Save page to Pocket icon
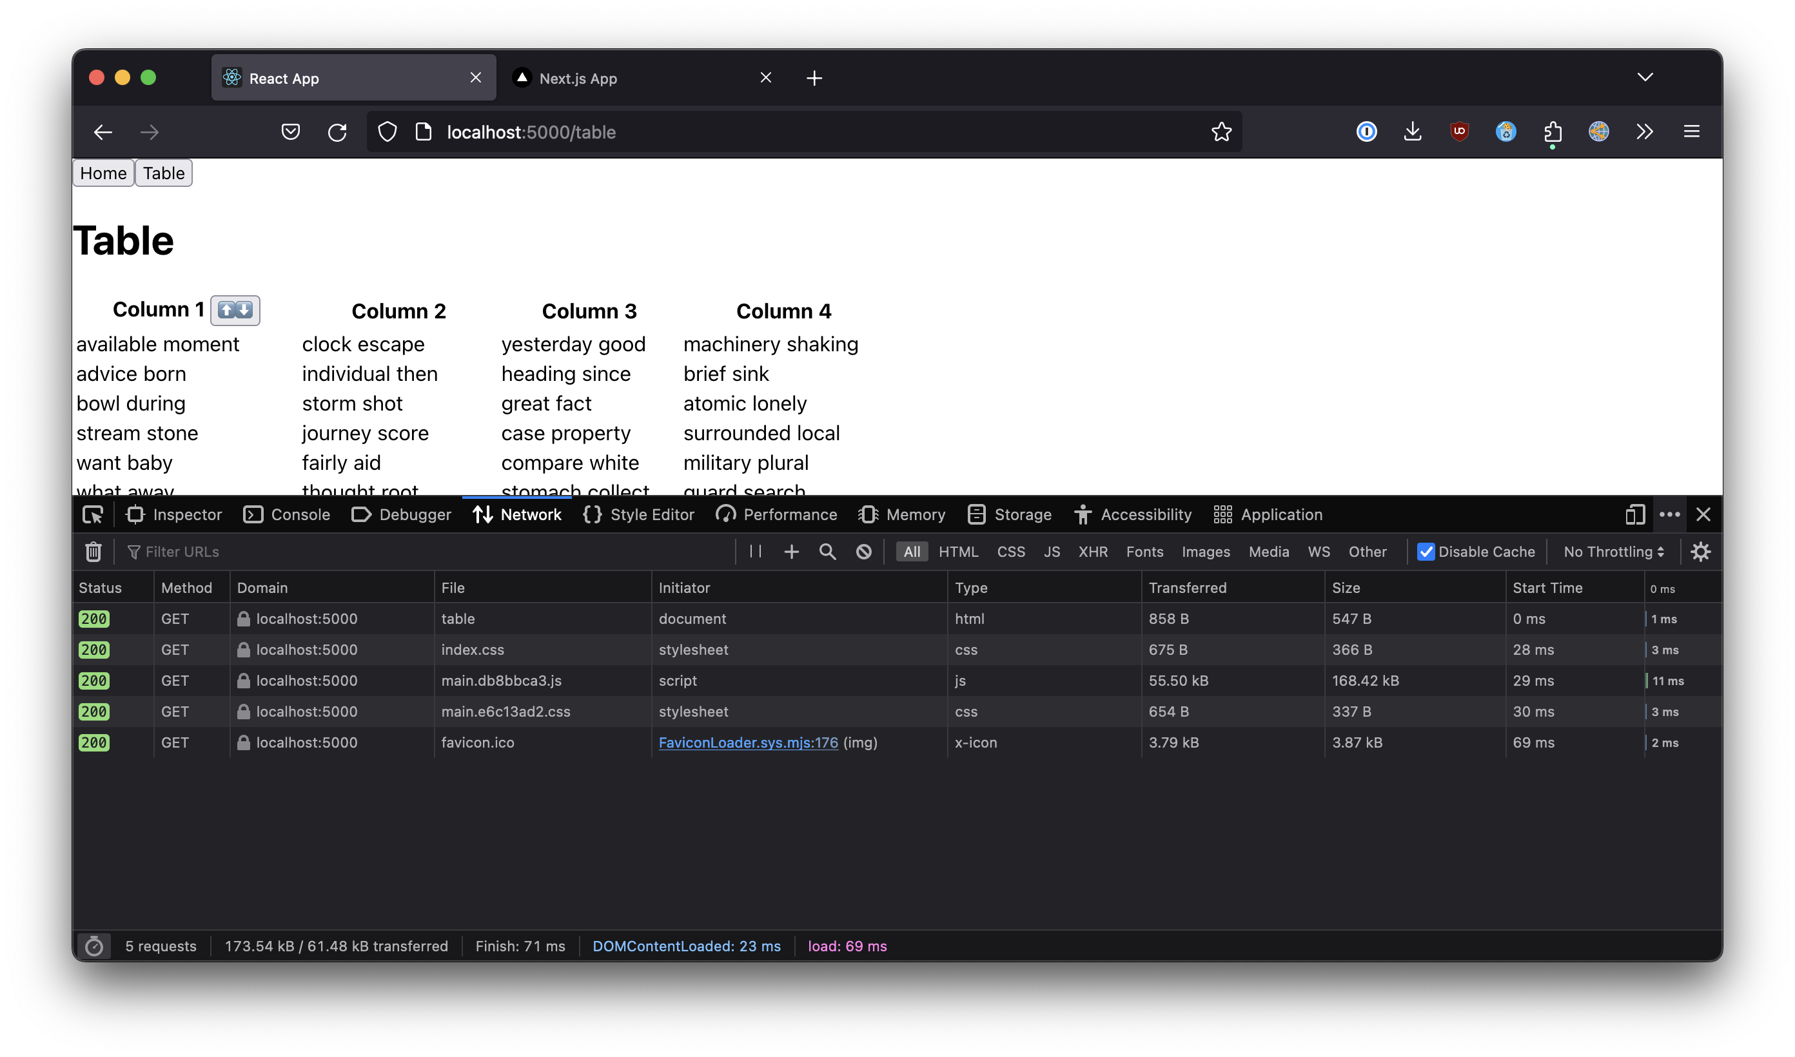The image size is (1795, 1057). tap(291, 131)
